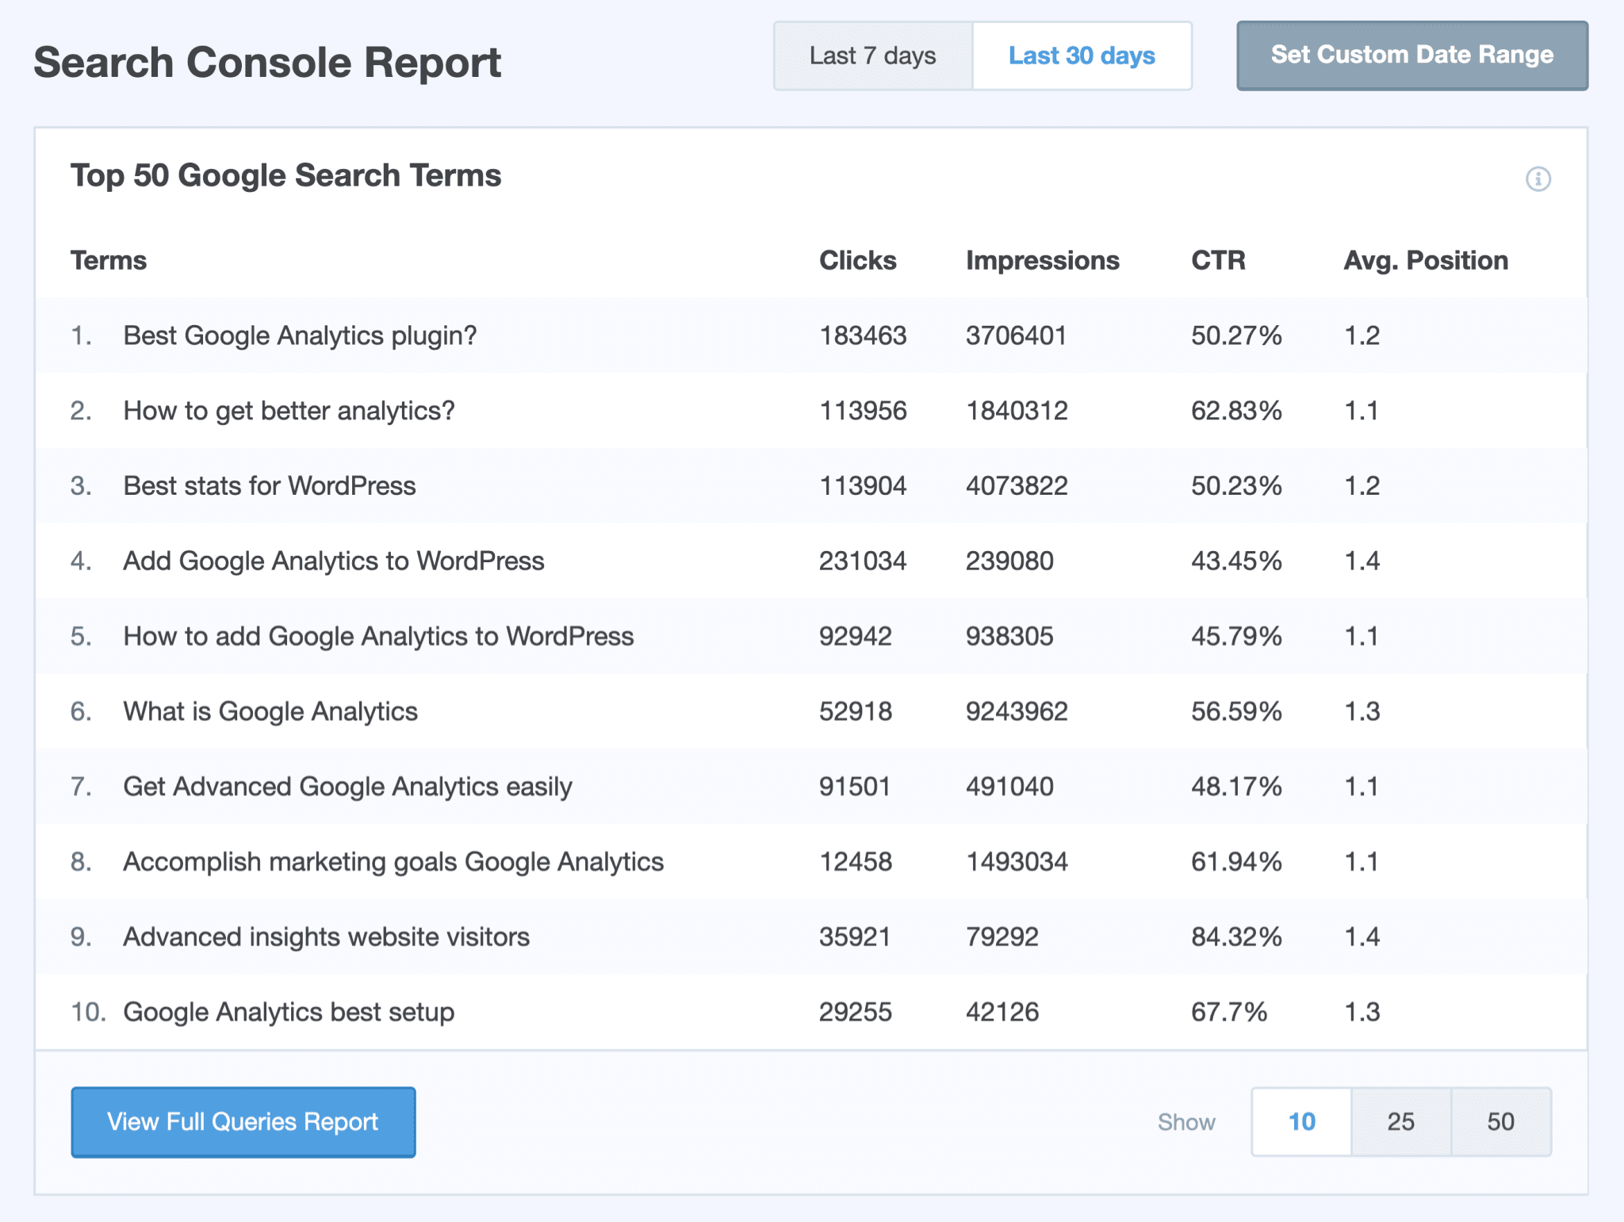Sort the table by Clicks

[x=857, y=260]
